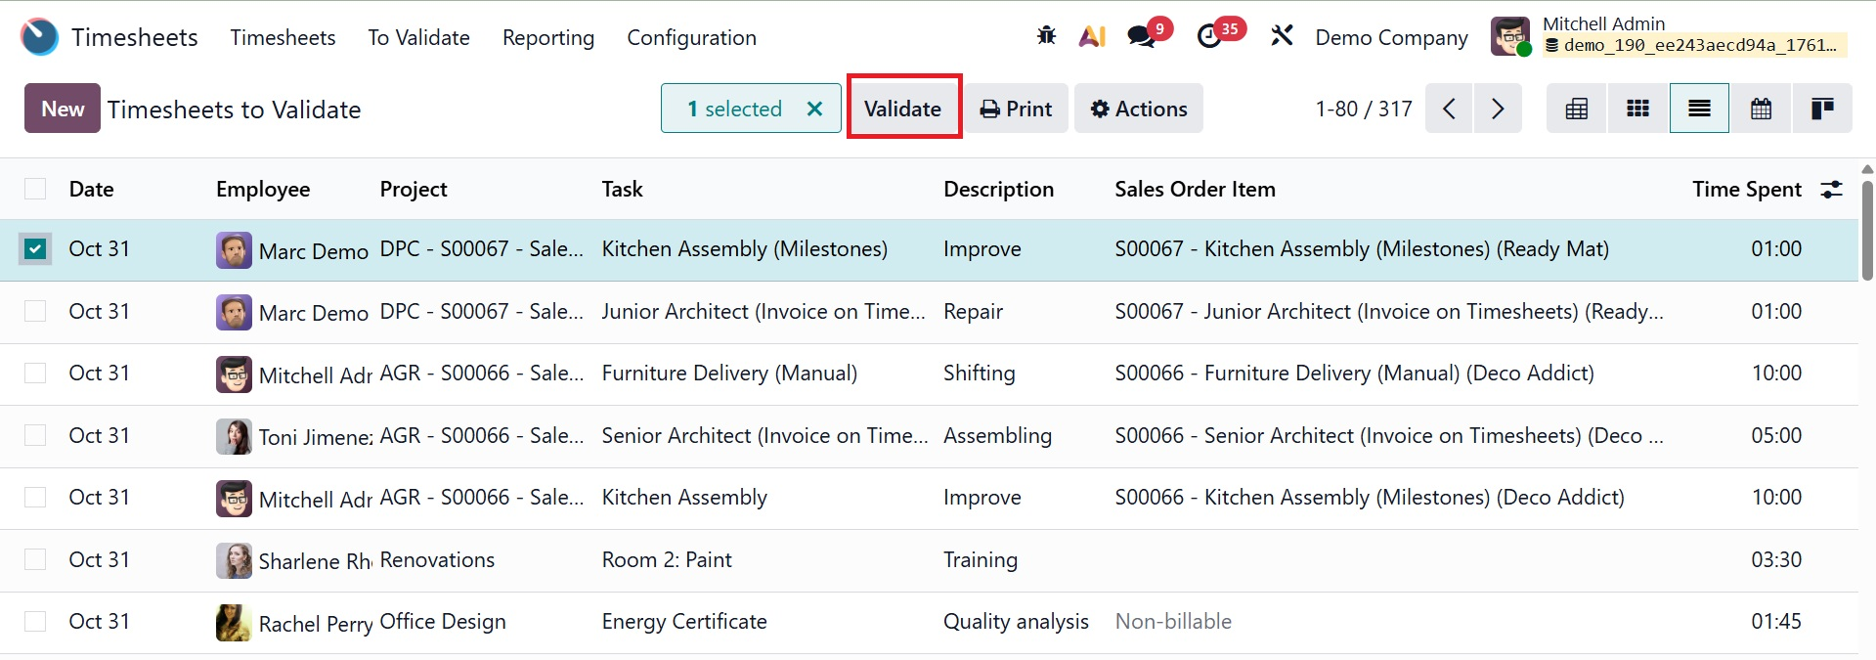Open the Configuration menu
Image resolution: width=1876 pixels, height=660 pixels.
691,37
